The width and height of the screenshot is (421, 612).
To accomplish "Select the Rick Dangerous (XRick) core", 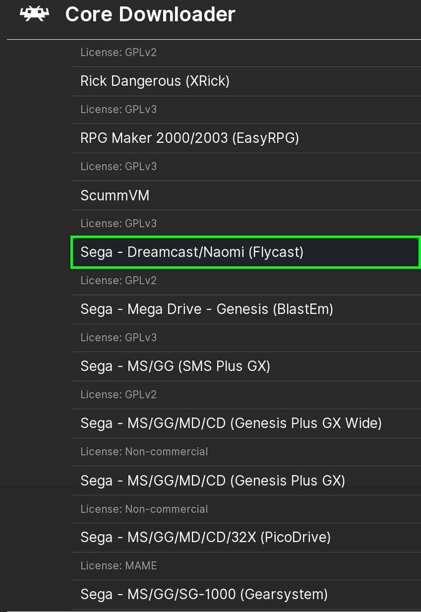I will coord(155,81).
